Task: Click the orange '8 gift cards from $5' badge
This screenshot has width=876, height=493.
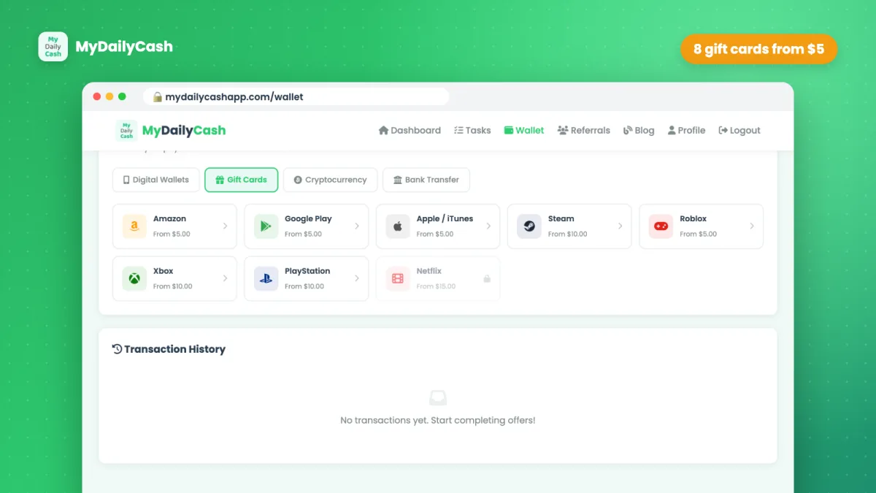Action: point(759,49)
